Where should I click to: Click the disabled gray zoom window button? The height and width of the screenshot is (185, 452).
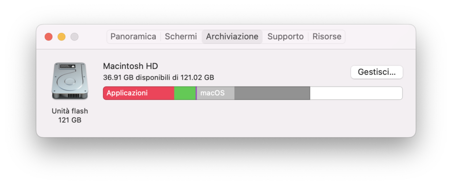pos(74,37)
